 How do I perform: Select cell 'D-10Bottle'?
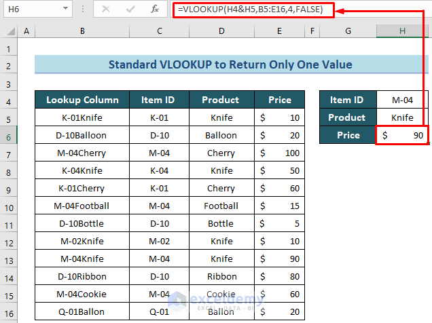(82, 223)
